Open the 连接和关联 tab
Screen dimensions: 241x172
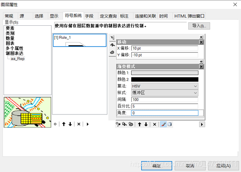[145, 16]
